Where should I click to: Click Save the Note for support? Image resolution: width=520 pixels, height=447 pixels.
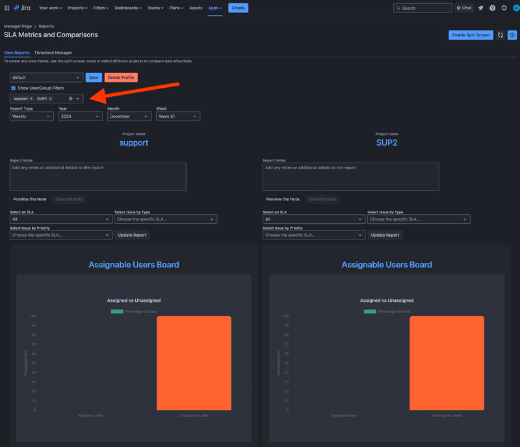coord(70,199)
